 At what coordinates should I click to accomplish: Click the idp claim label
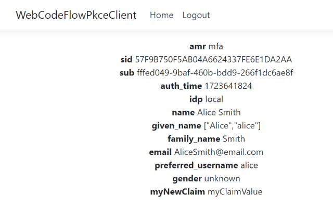point(196,99)
